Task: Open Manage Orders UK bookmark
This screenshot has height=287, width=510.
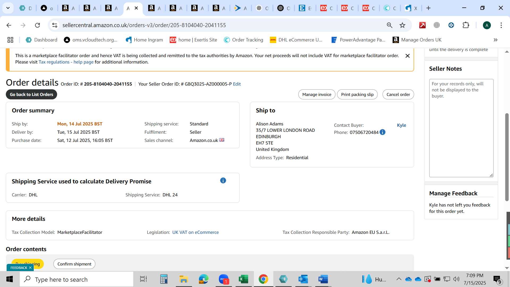Action: point(417,40)
